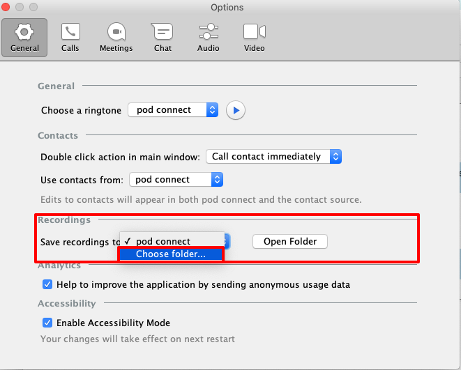Click 'Double click action in main window:' label

[120, 157]
